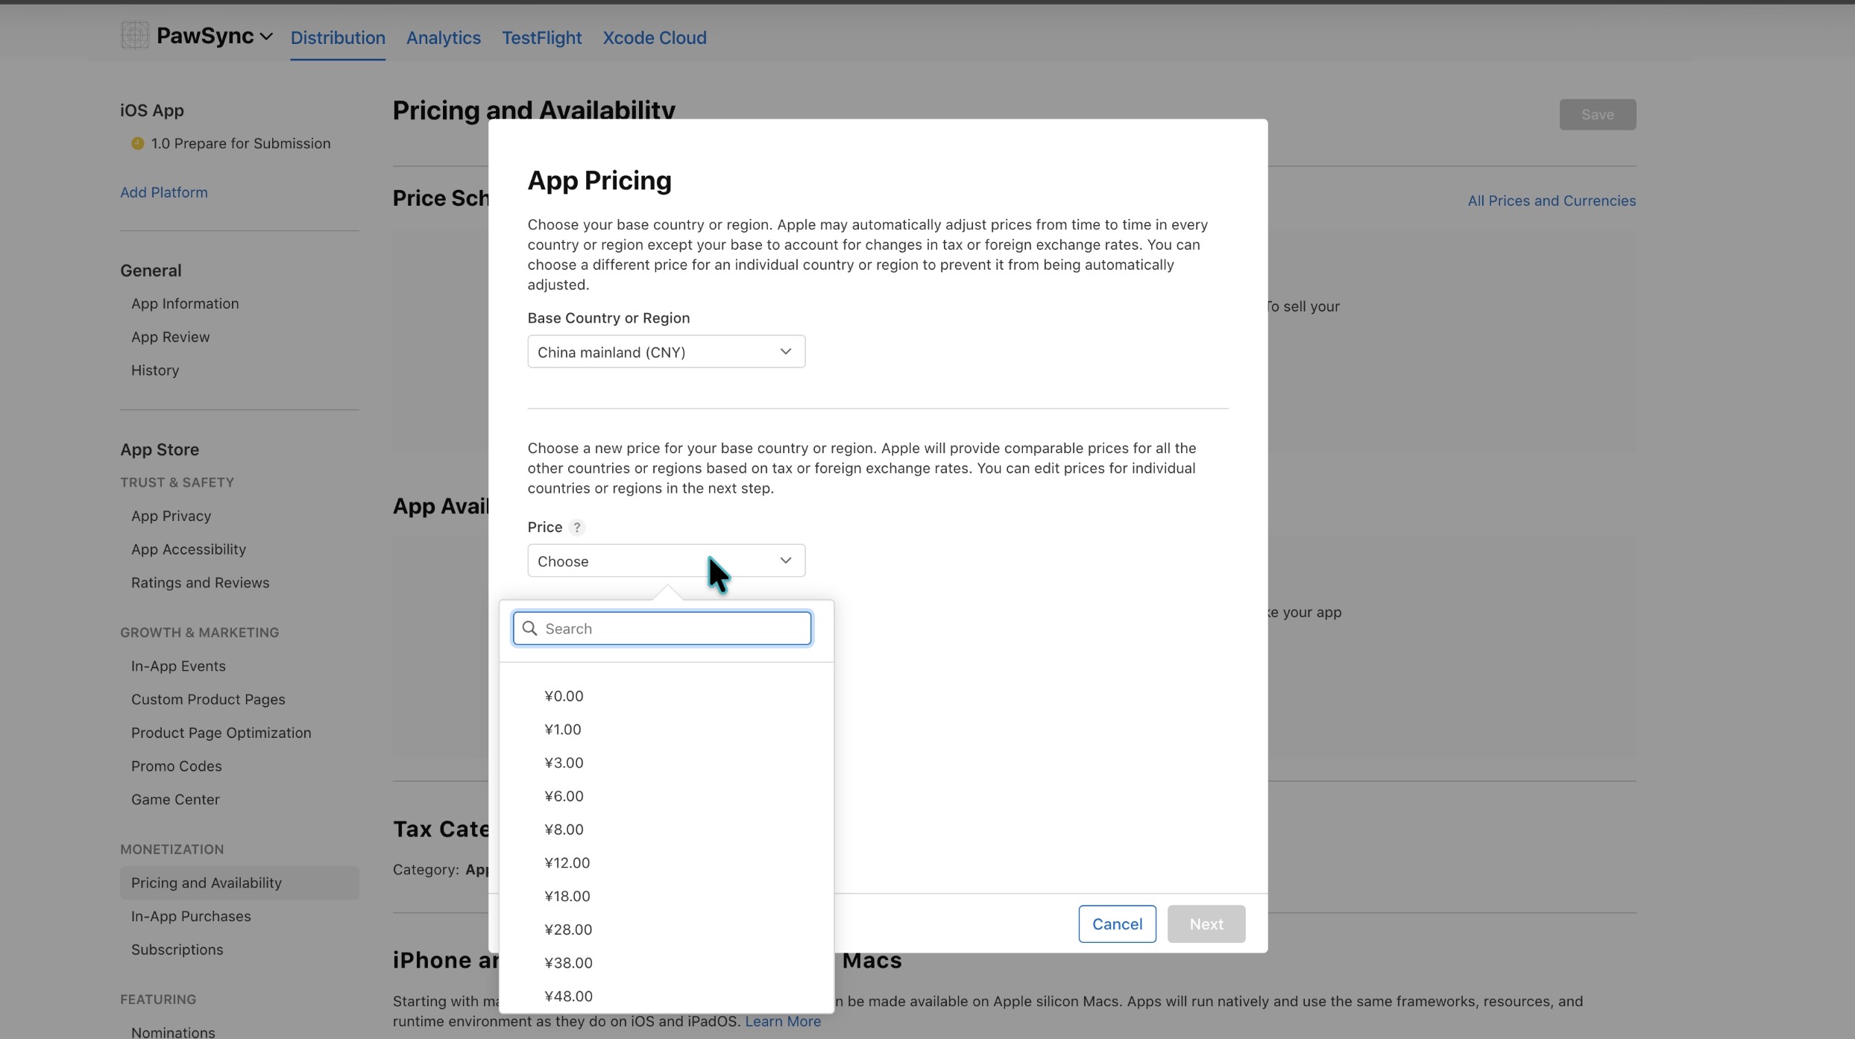Select Pricing and Availability in the sidebar
This screenshot has height=1039, width=1855.
239,882
